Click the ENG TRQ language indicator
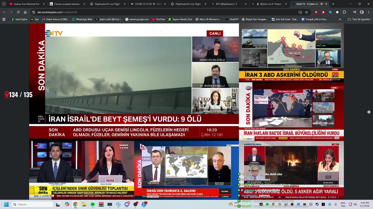 coord(343,204)
